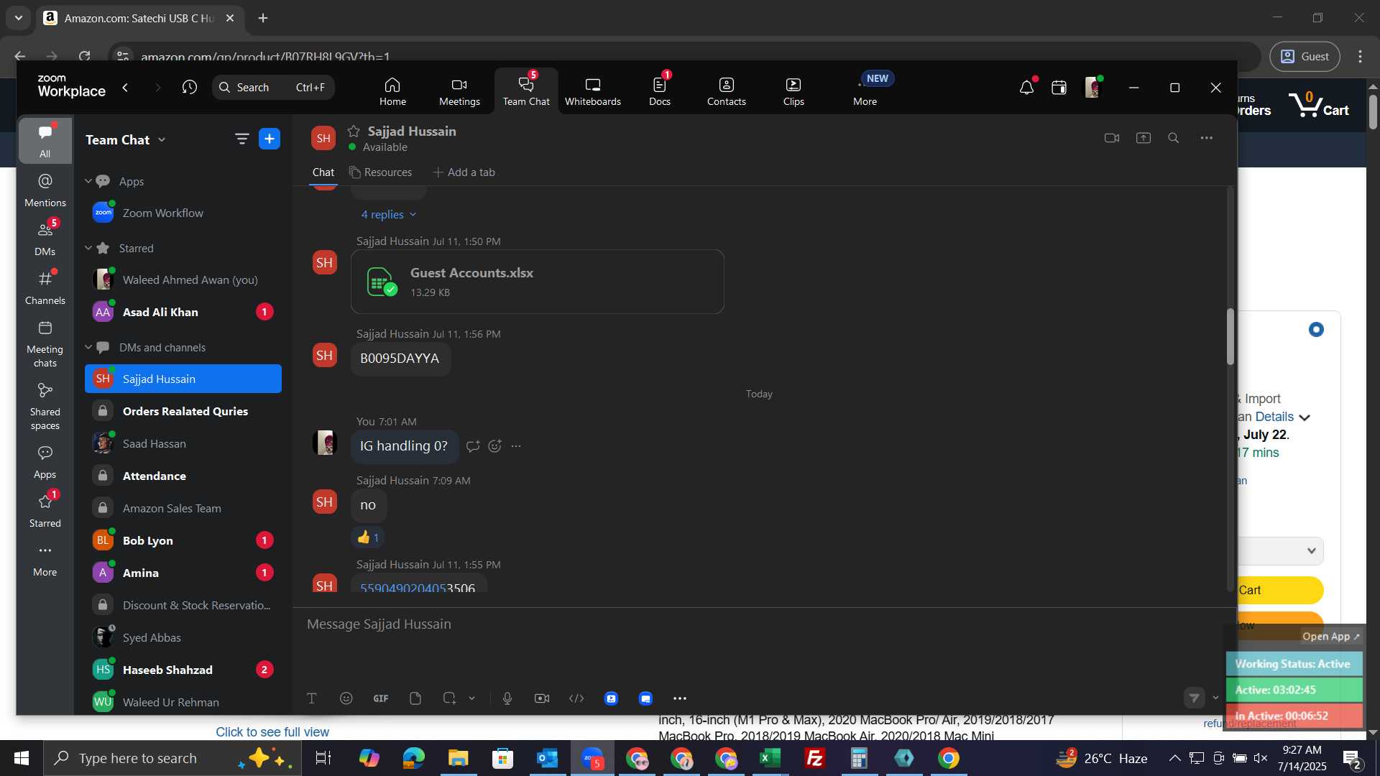Click the share screen icon in chat header
This screenshot has width=1380, height=776.
1143,138
